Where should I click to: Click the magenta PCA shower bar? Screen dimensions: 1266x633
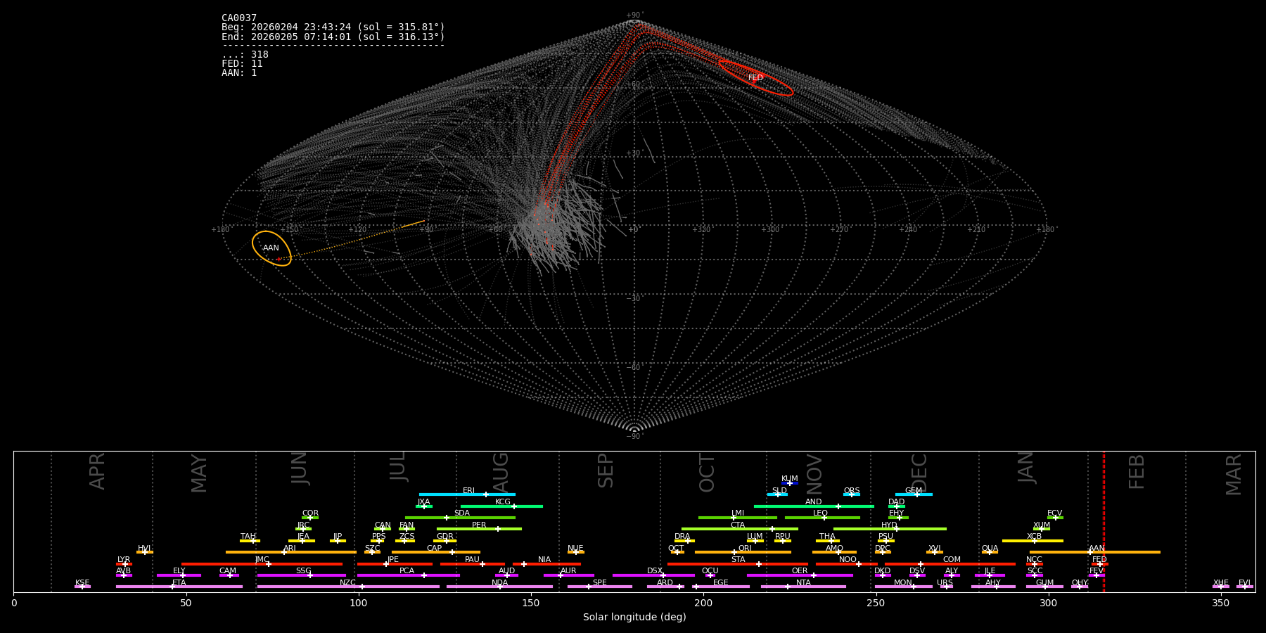coord(408,575)
